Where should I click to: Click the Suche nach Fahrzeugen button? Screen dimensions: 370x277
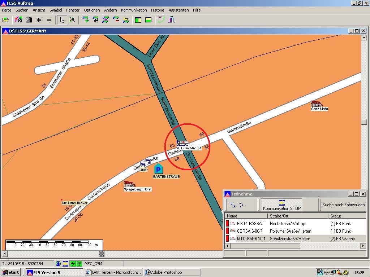point(343,205)
